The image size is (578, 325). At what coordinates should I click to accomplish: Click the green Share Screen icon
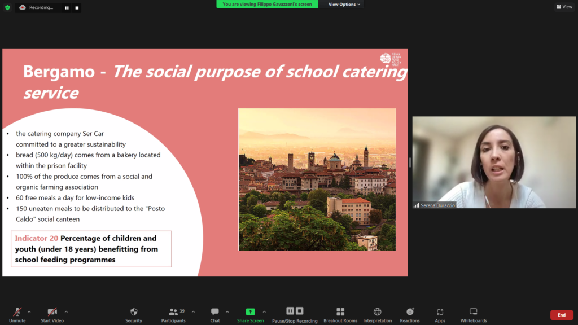point(250,311)
